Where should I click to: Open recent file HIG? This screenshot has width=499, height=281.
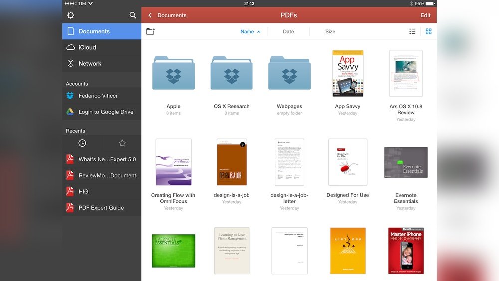click(102, 191)
